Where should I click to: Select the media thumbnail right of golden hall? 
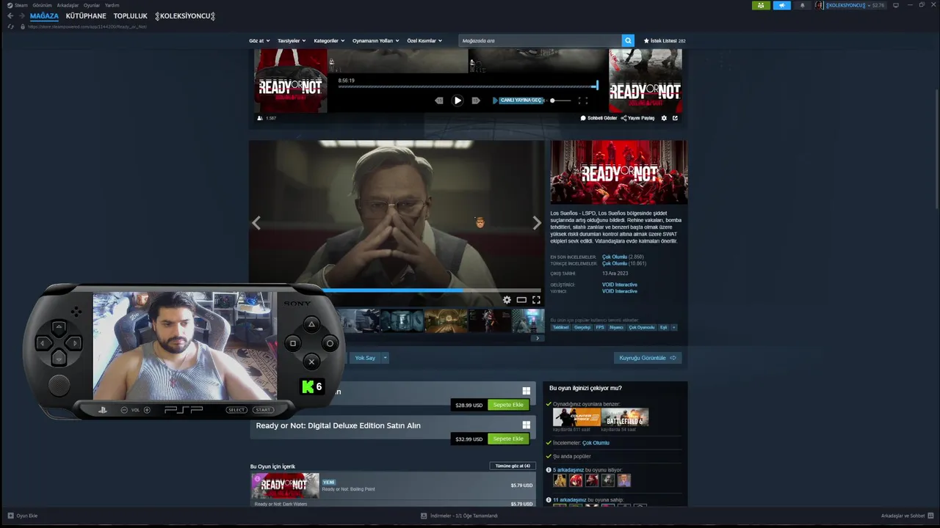(x=490, y=320)
